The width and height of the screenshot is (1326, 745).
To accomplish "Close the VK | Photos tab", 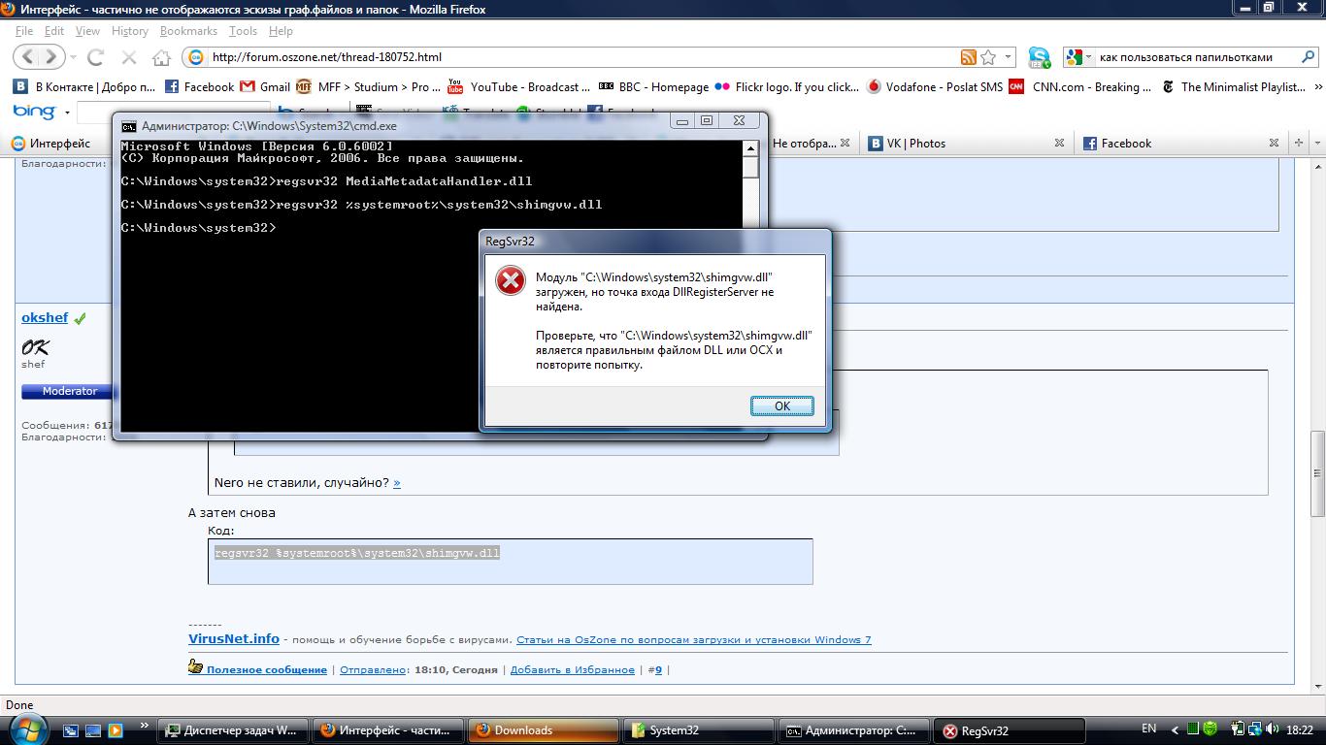I will click(1059, 143).
